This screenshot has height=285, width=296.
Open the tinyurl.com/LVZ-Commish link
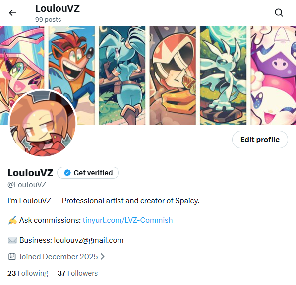[127, 220]
